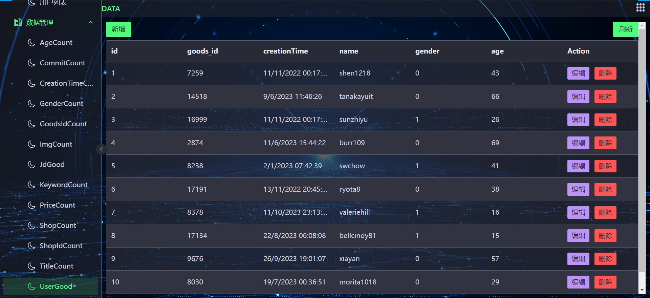Click the DATA page title

coord(111,9)
